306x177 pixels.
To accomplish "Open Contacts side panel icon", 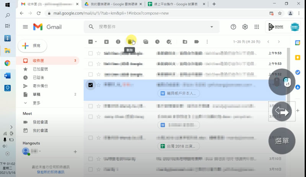I will pyautogui.click(x=298, y=87).
